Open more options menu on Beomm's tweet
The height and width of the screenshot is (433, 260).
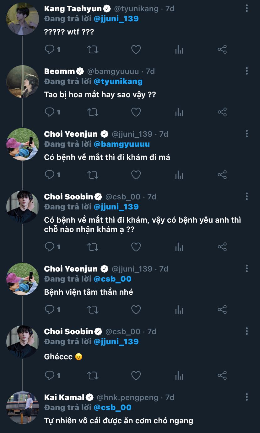(247, 71)
